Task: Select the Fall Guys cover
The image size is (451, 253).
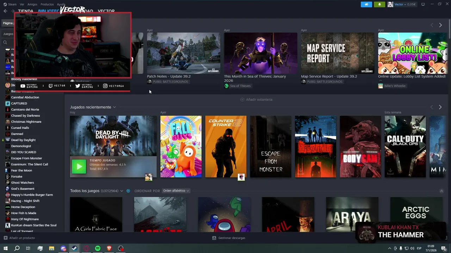Action: (x=181, y=147)
